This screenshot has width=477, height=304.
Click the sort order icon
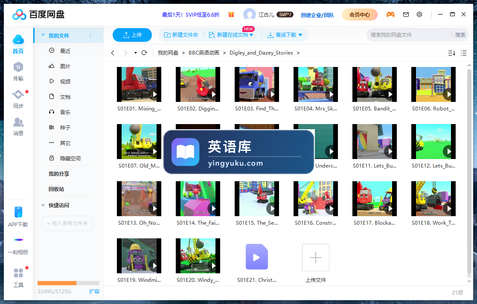point(452,53)
